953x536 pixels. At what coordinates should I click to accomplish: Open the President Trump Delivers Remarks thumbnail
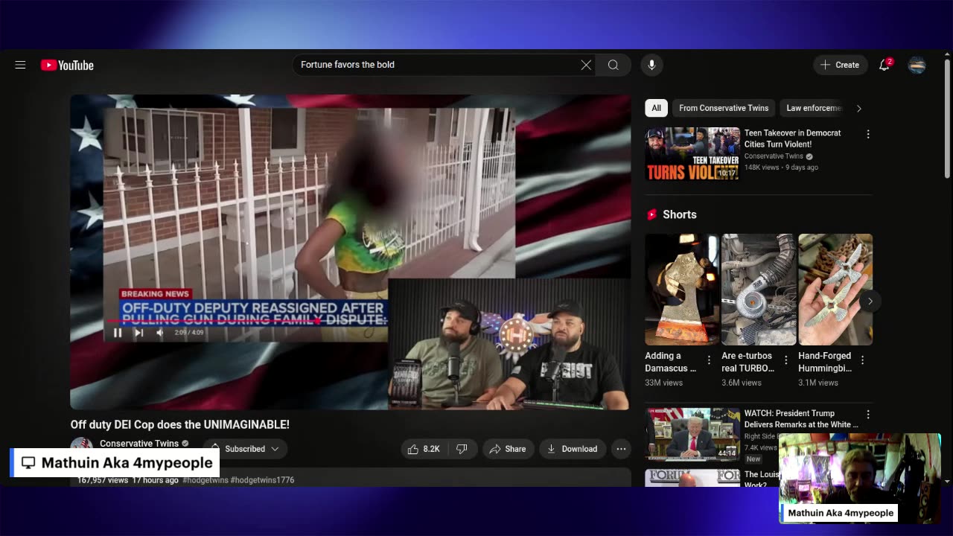(x=692, y=433)
